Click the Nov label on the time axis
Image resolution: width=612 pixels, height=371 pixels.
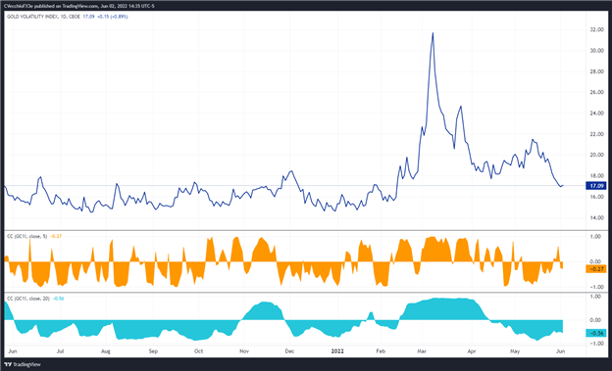coord(244,351)
